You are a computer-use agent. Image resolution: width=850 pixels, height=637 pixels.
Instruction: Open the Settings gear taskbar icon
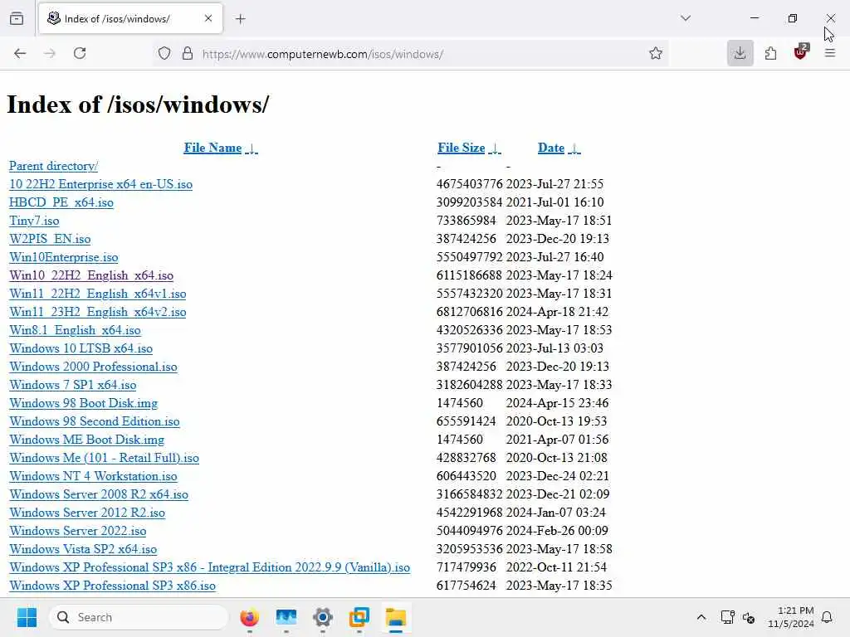point(323,617)
